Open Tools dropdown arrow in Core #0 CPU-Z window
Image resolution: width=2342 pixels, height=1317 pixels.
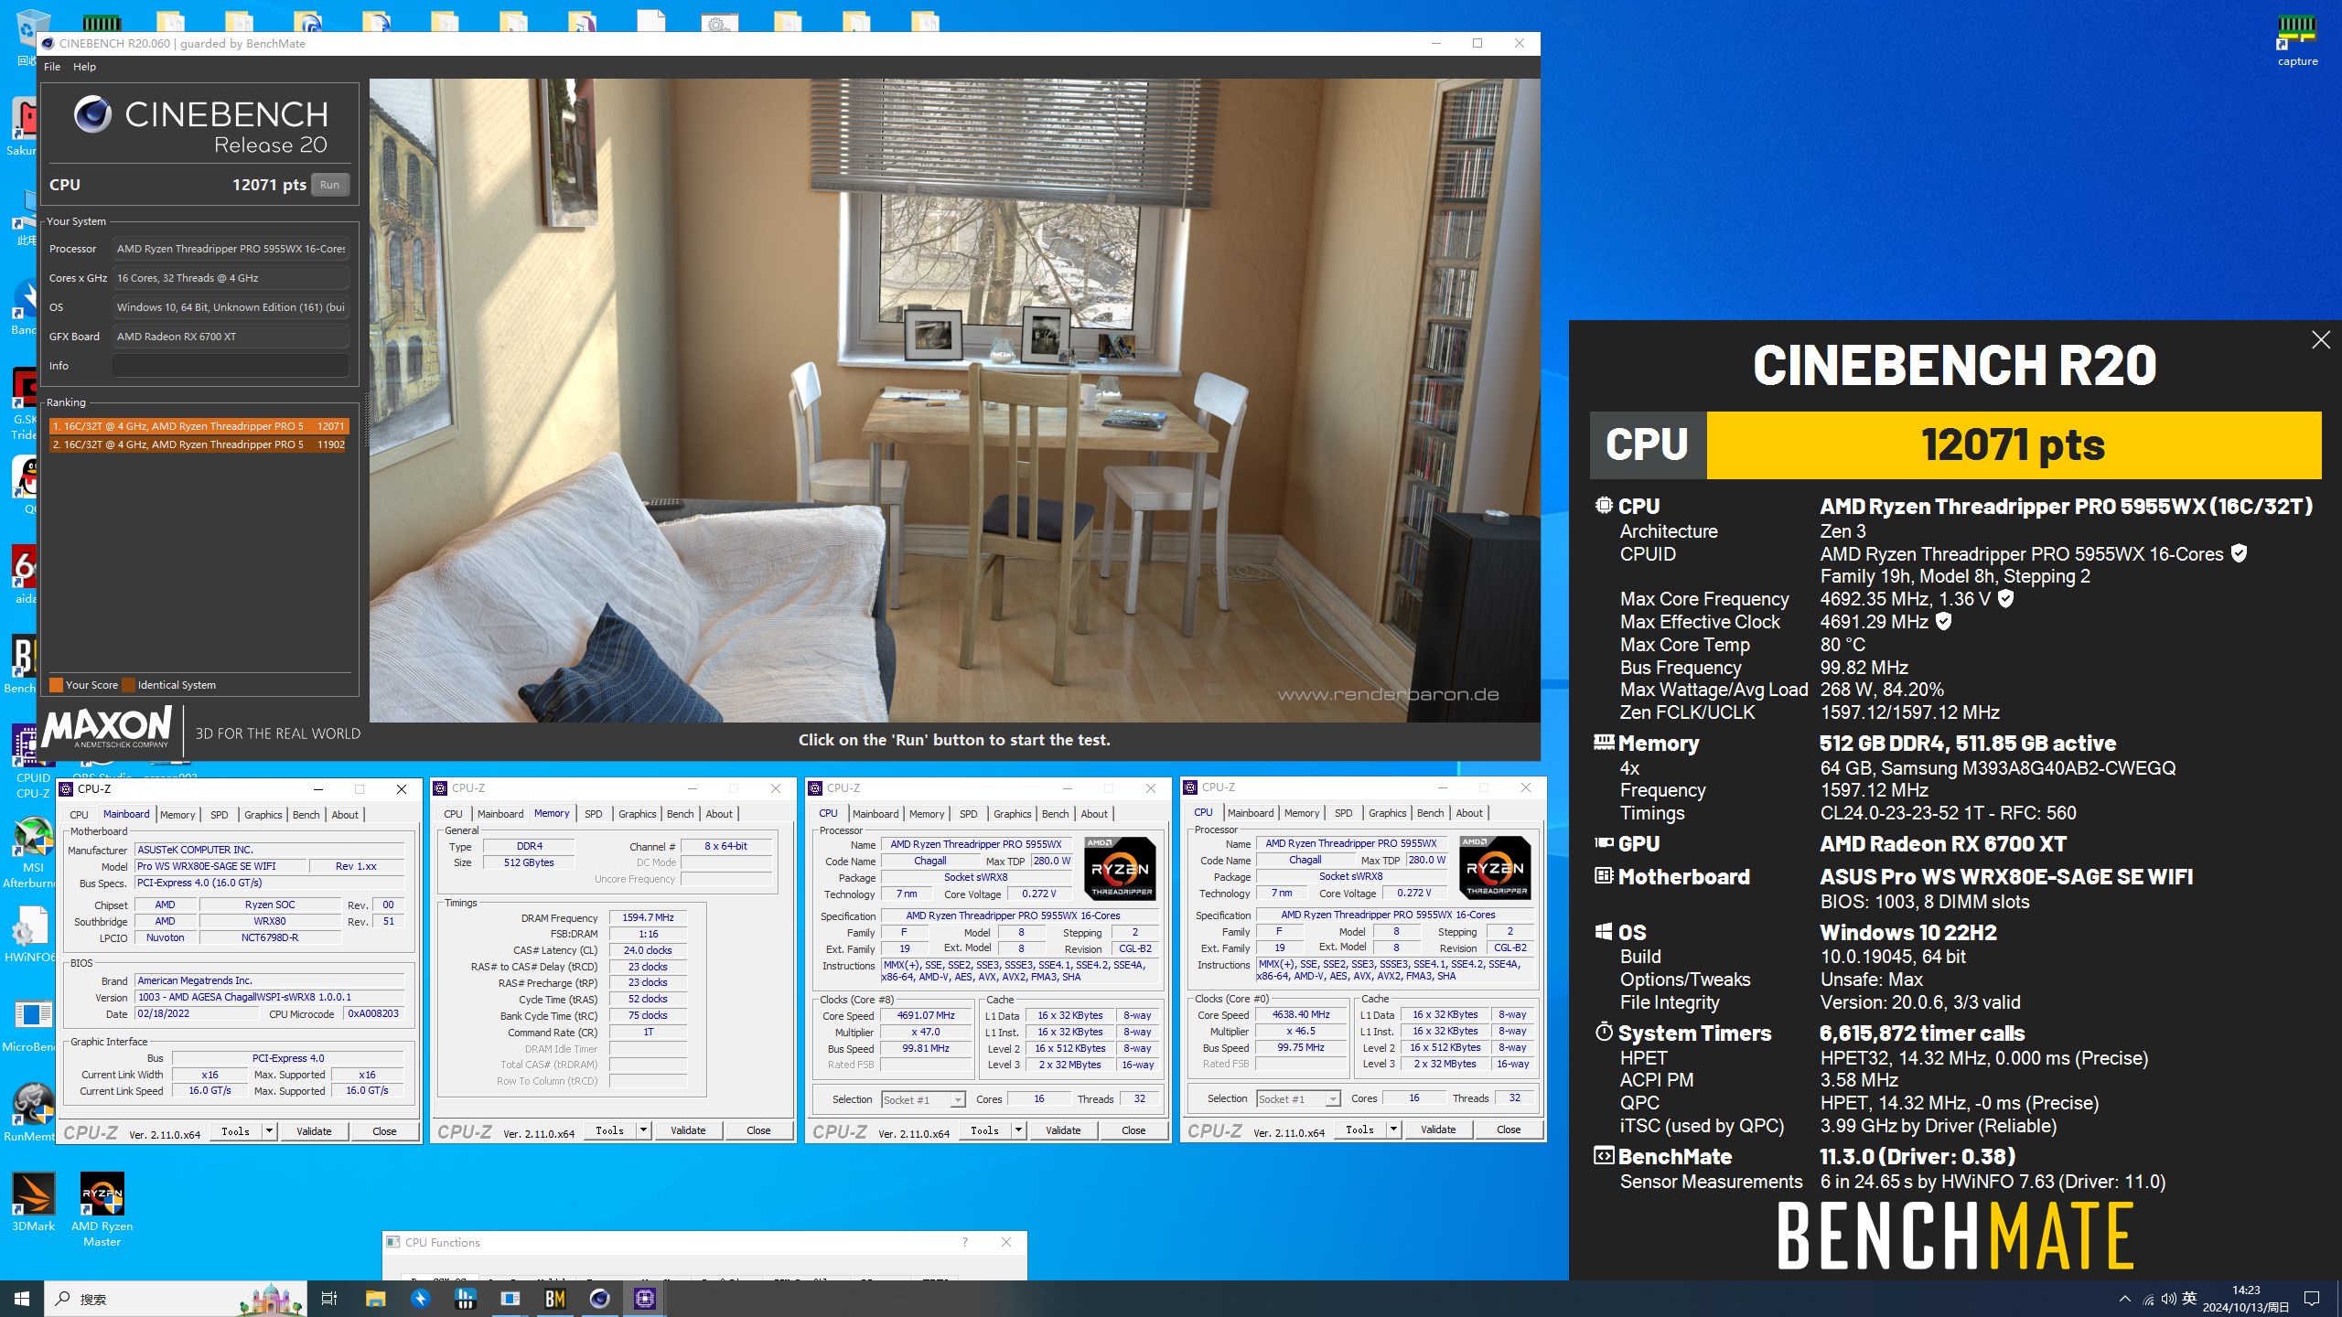click(1393, 1130)
